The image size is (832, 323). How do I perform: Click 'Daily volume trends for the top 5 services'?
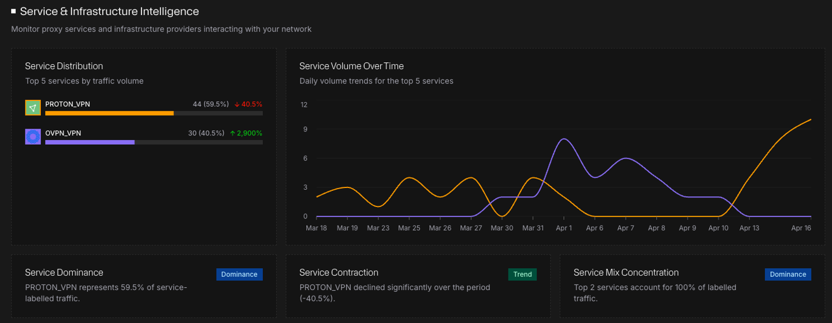point(376,81)
